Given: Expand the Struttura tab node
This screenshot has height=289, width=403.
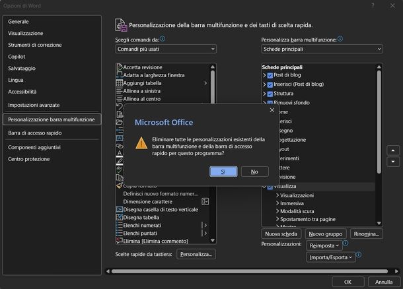Looking at the screenshot, I should [x=264, y=94].
